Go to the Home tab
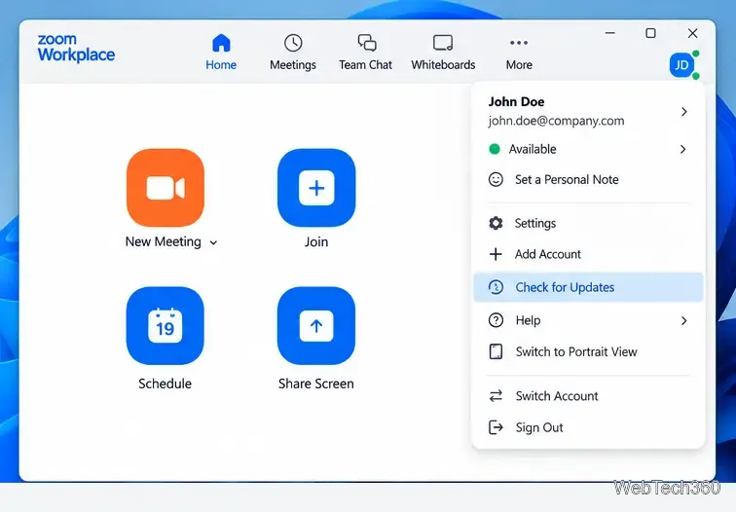The image size is (736, 512). [221, 53]
